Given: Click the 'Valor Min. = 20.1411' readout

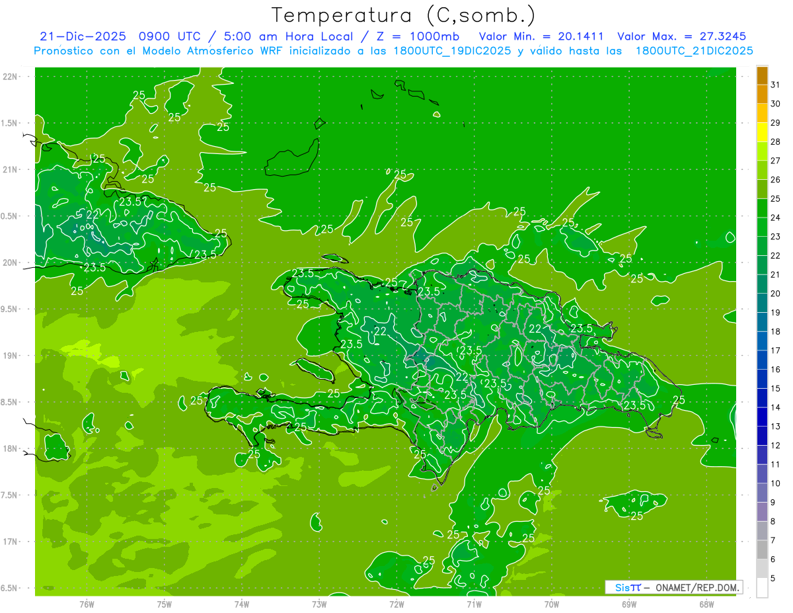Looking at the screenshot, I should (x=541, y=36).
